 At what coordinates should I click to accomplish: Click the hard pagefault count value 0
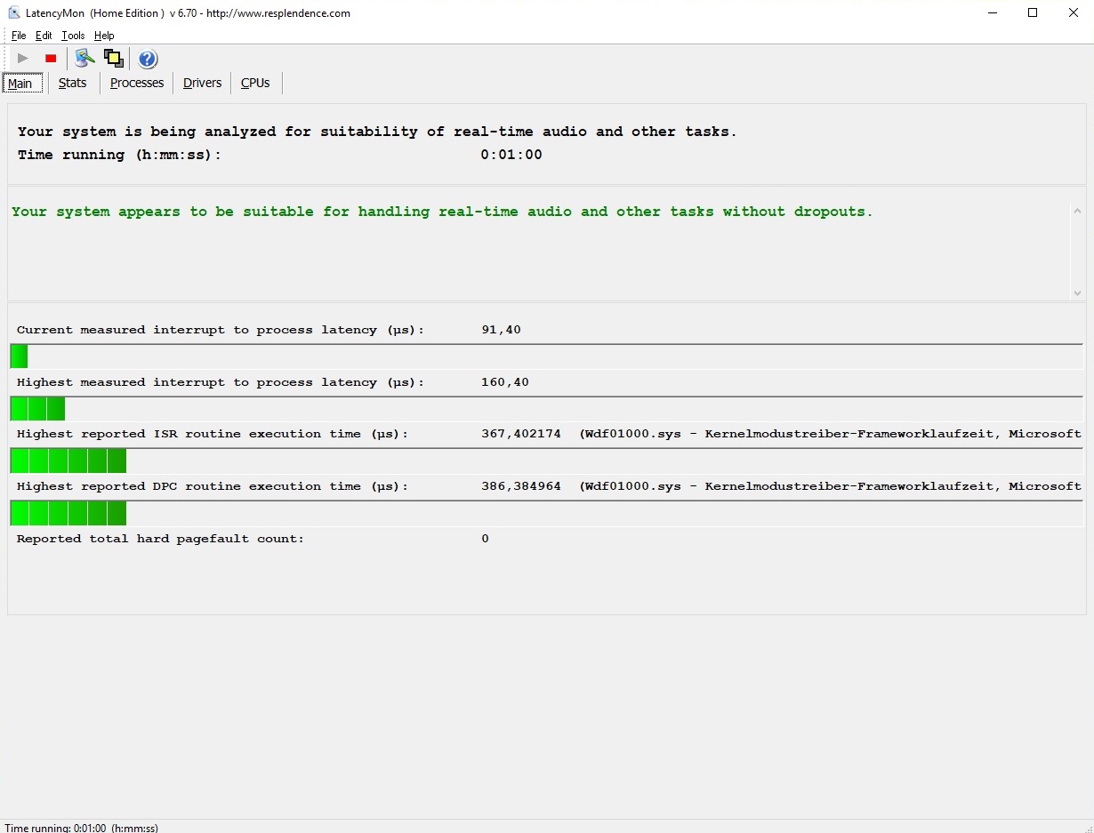tap(485, 539)
